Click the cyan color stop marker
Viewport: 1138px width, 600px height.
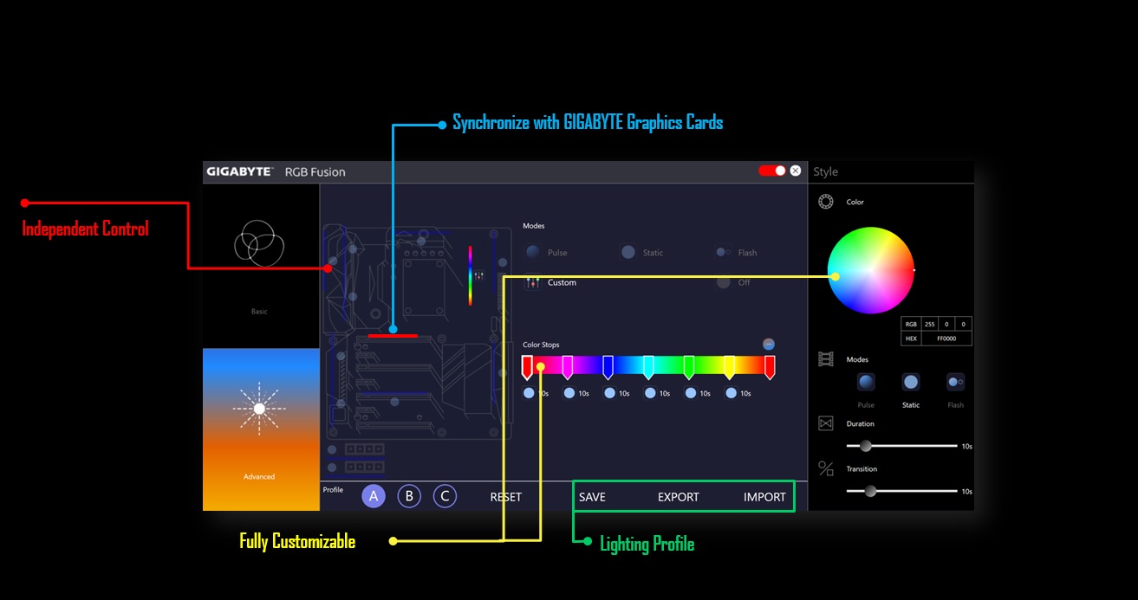(x=648, y=366)
